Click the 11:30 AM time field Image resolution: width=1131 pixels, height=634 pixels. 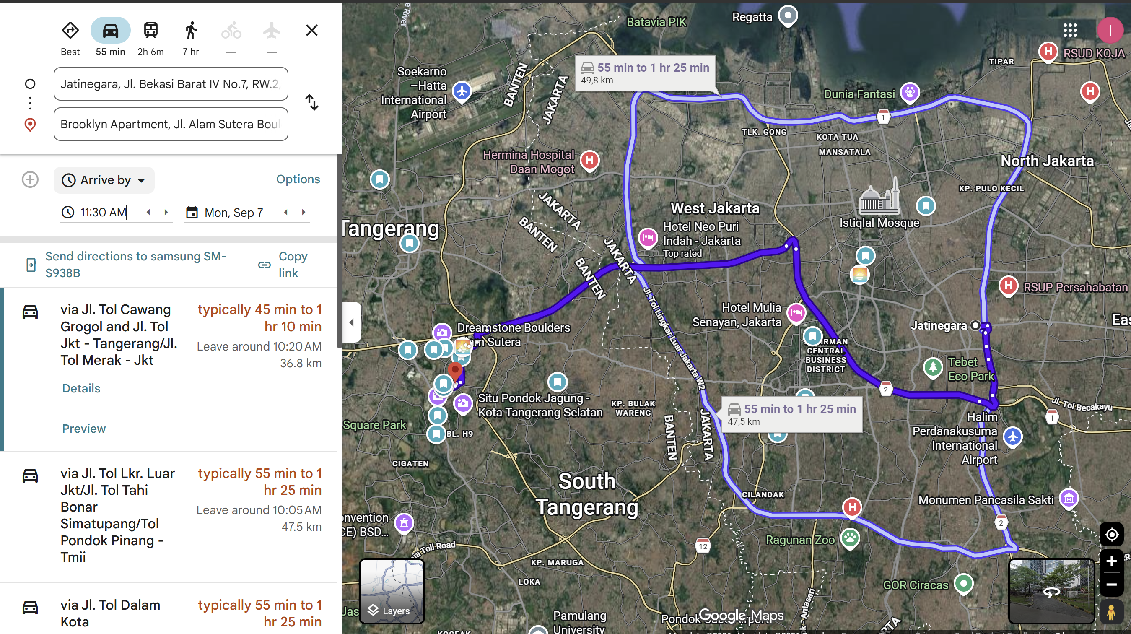(x=104, y=213)
